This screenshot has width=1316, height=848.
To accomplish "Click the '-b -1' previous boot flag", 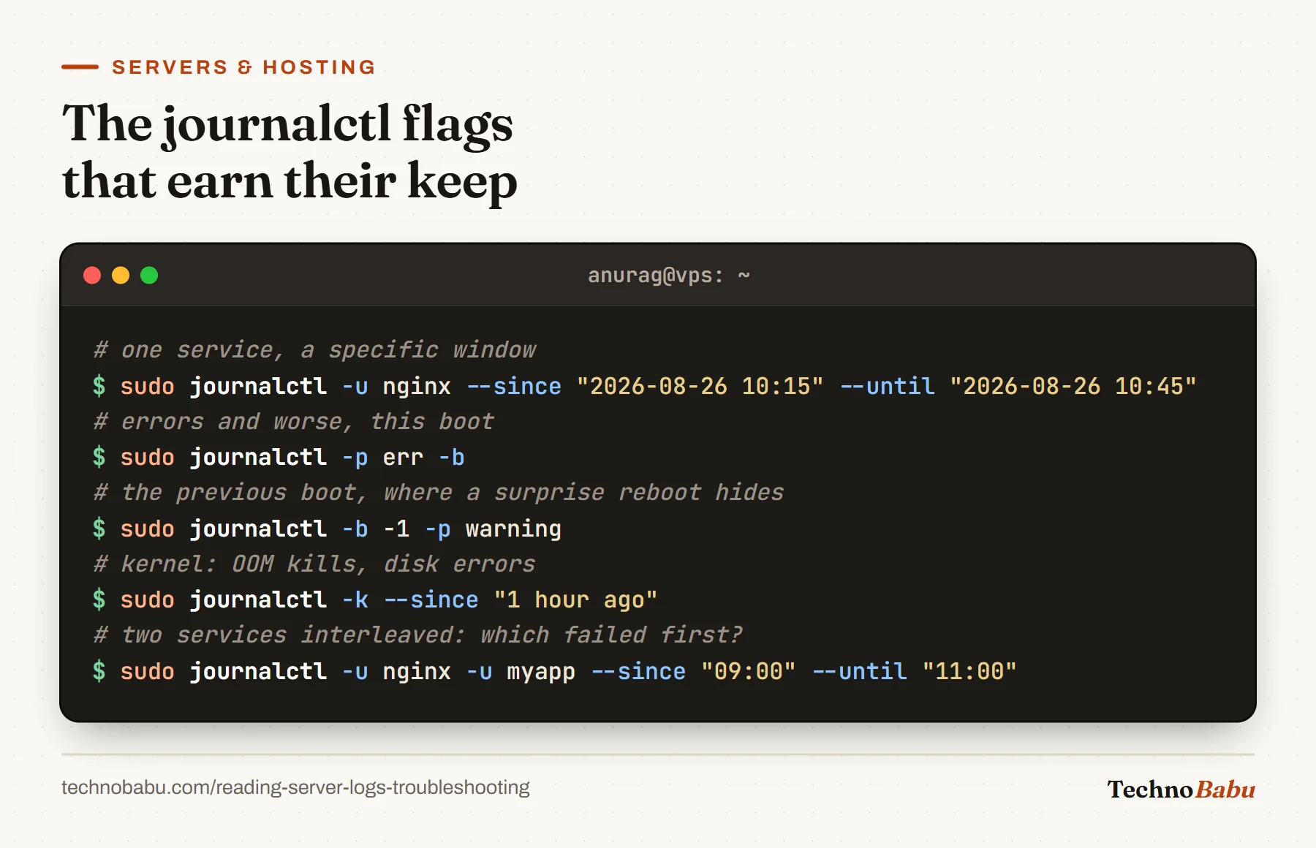I will (376, 529).
